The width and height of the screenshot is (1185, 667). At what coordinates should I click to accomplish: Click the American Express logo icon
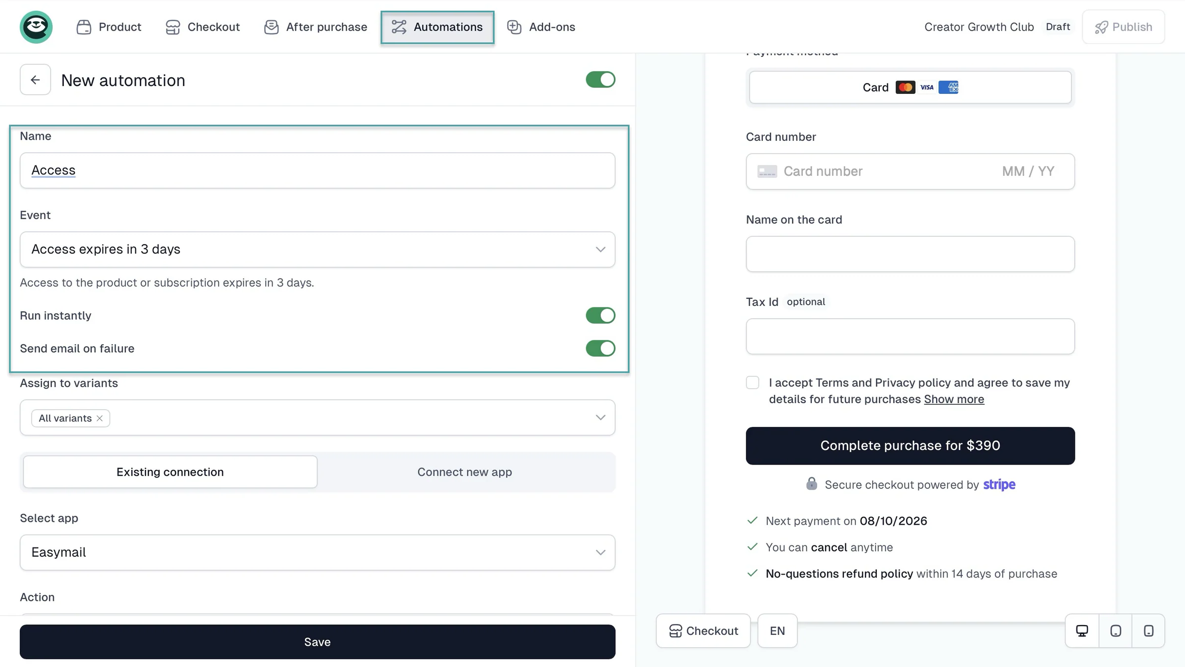click(948, 87)
